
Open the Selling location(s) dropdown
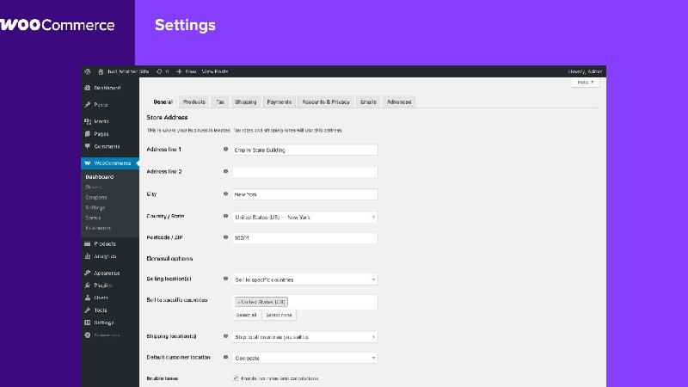tap(305, 279)
